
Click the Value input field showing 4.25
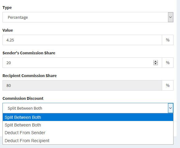(x=82, y=40)
